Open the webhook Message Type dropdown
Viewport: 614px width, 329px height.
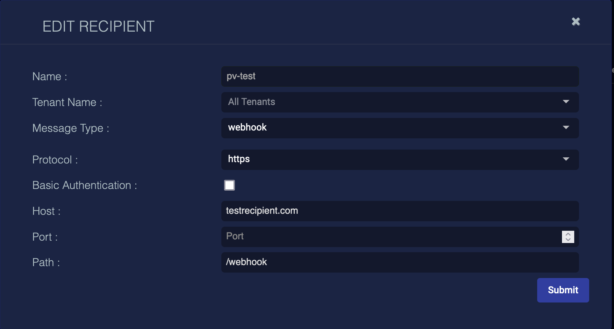[391, 128]
